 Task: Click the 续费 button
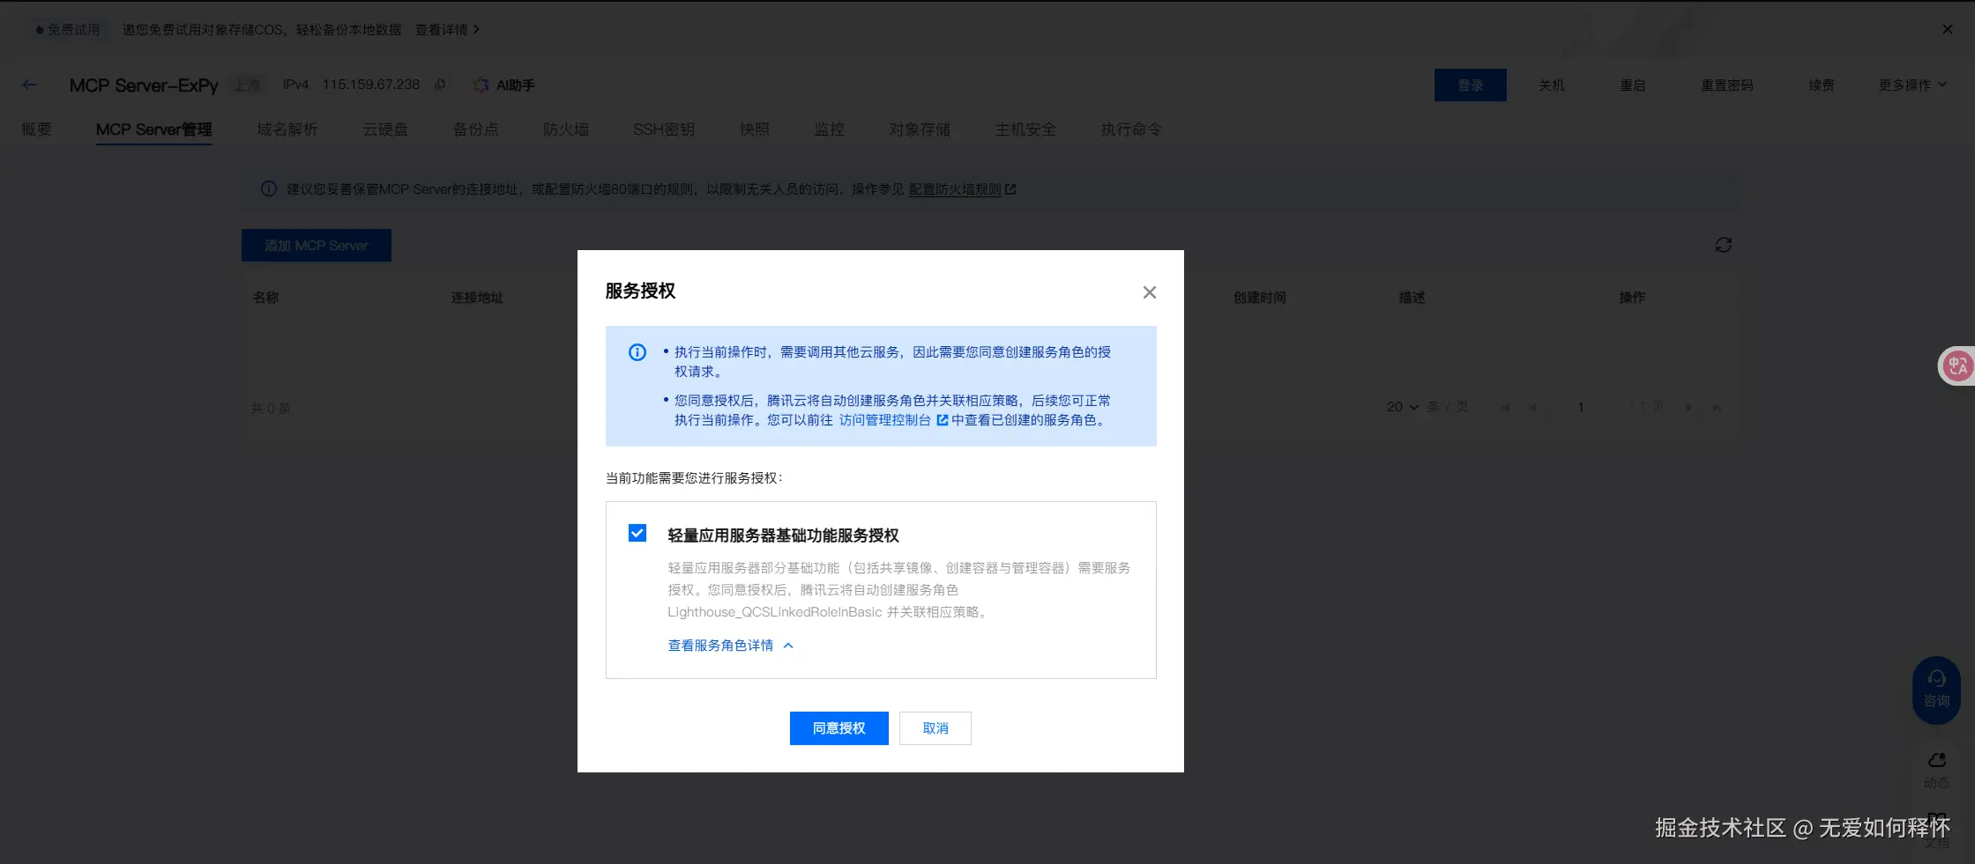coord(1821,85)
